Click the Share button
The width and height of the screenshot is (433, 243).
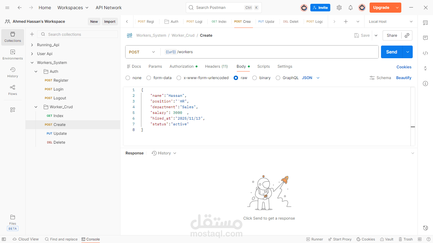point(392,35)
